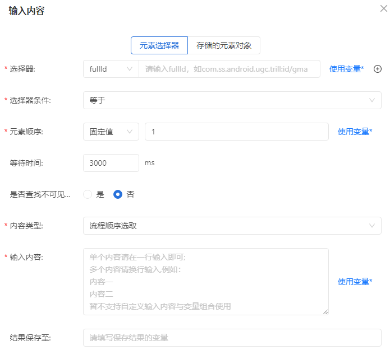
Task: Close the 输入内容 dialog
Action: click(383, 8)
